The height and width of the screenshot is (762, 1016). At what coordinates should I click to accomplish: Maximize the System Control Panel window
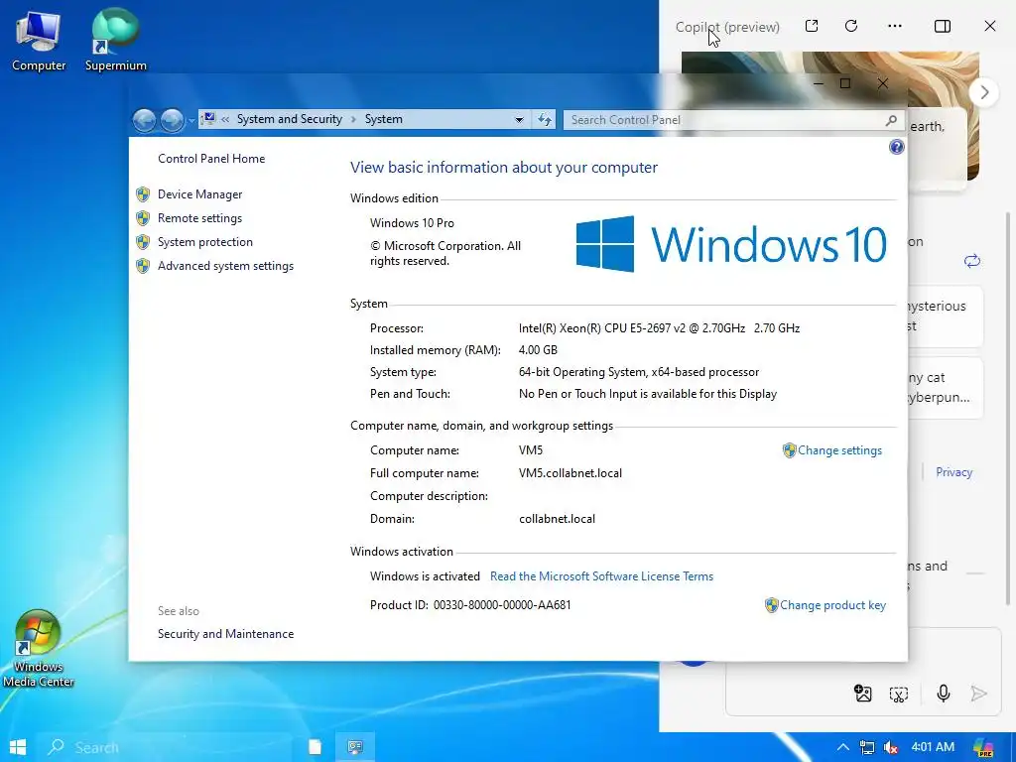pos(845,83)
